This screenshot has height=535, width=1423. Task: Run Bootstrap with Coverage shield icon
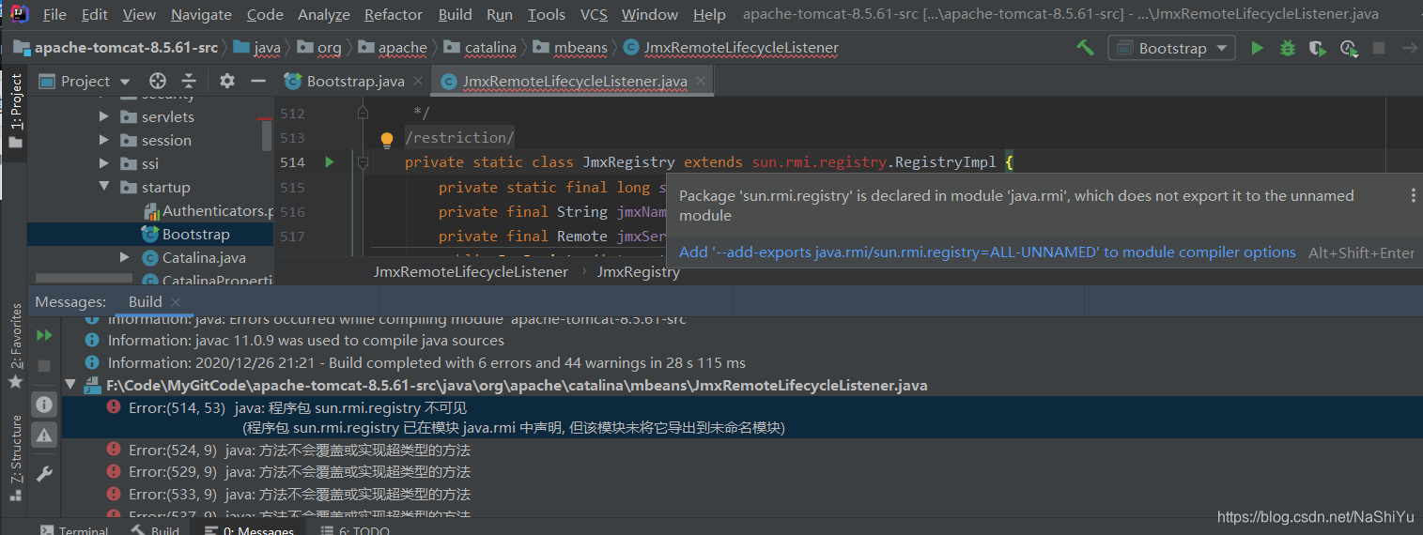tap(1318, 48)
